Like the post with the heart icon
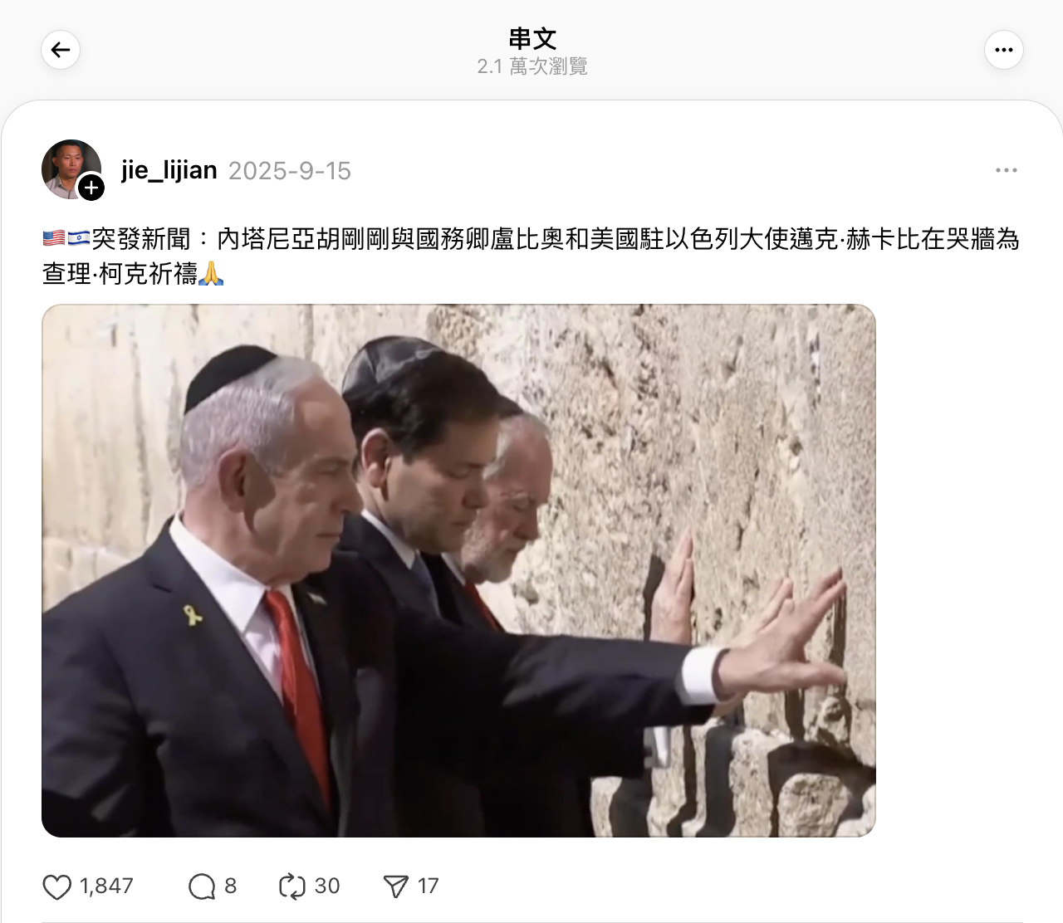Image resolution: width=1063 pixels, height=923 pixels. 56,886
